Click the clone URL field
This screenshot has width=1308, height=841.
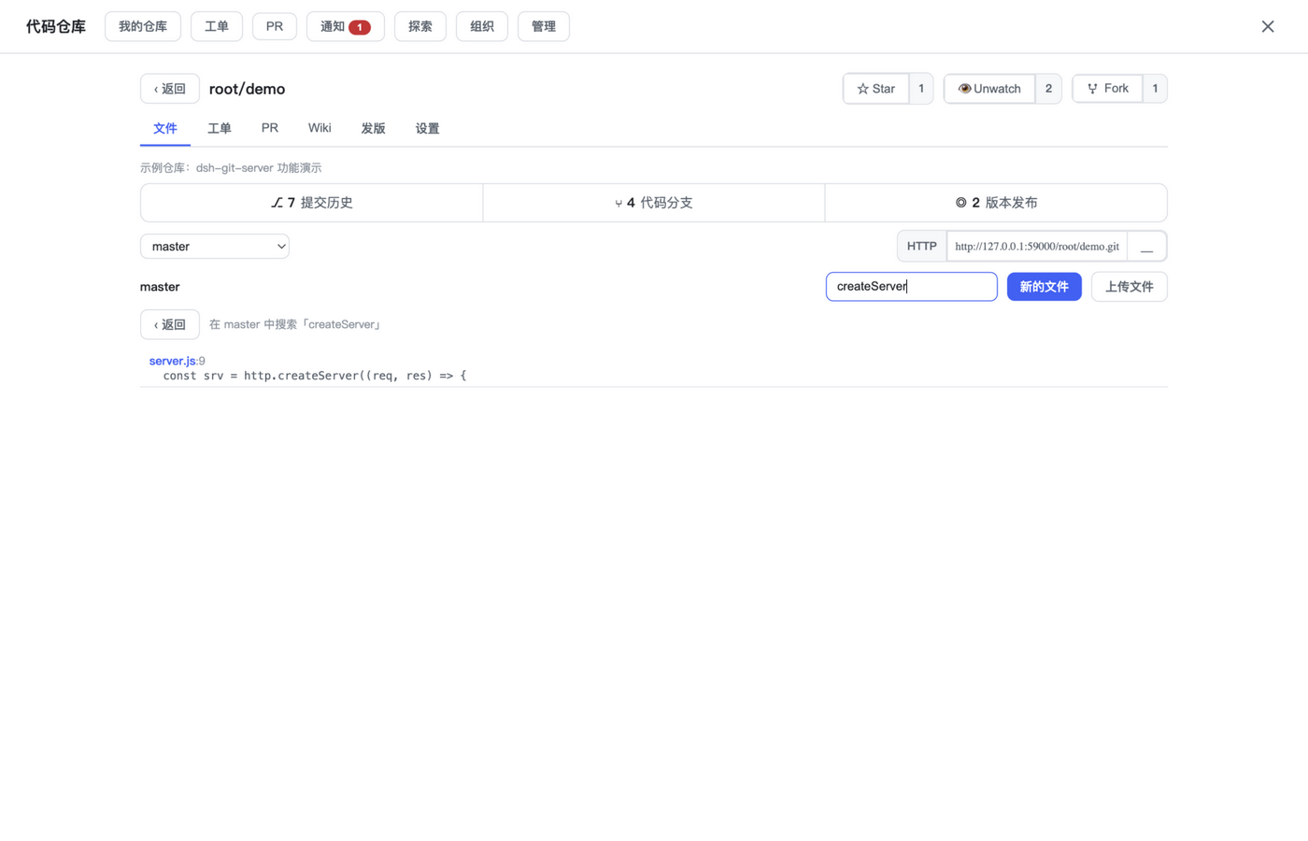coord(1037,247)
